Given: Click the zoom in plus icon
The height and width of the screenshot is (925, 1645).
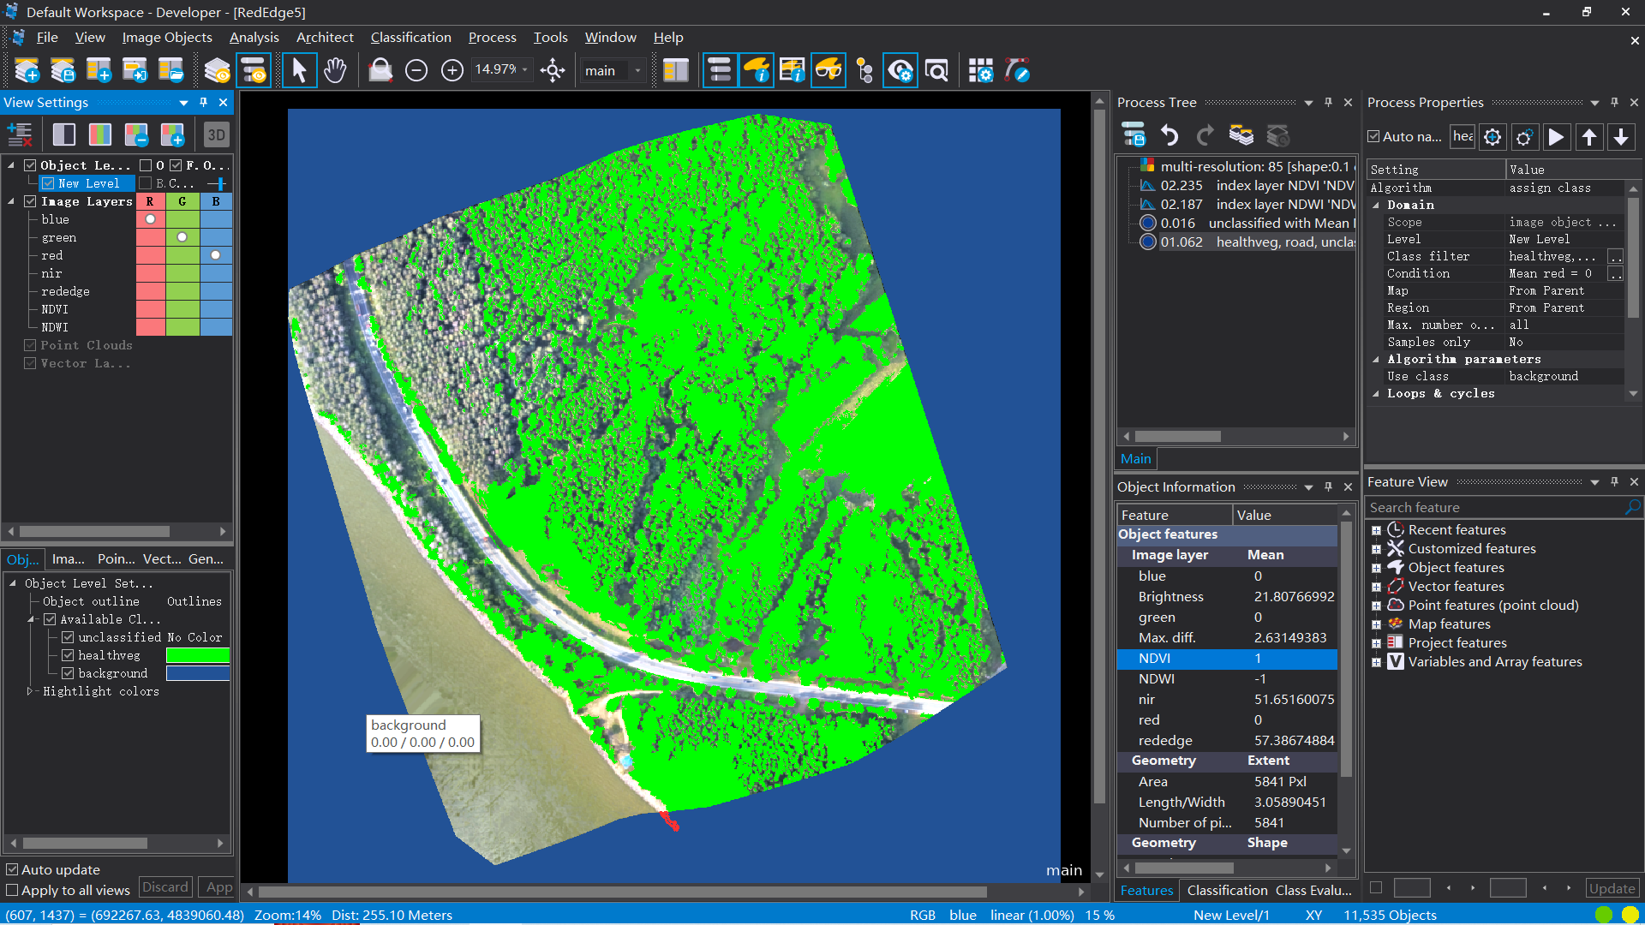Looking at the screenshot, I should click(x=452, y=70).
